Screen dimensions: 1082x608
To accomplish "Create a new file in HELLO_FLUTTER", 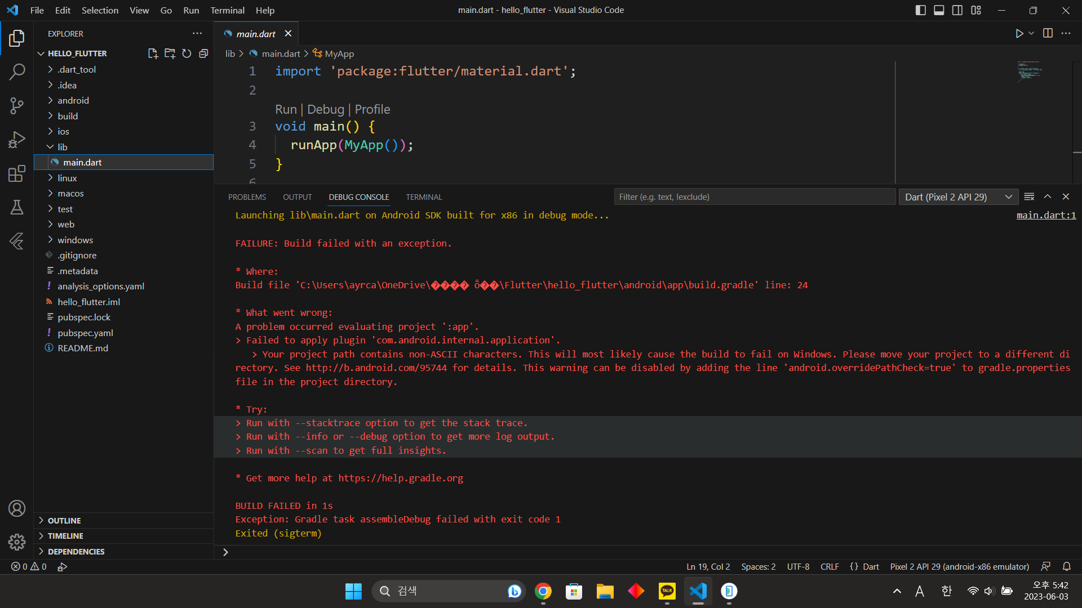I will pyautogui.click(x=153, y=53).
